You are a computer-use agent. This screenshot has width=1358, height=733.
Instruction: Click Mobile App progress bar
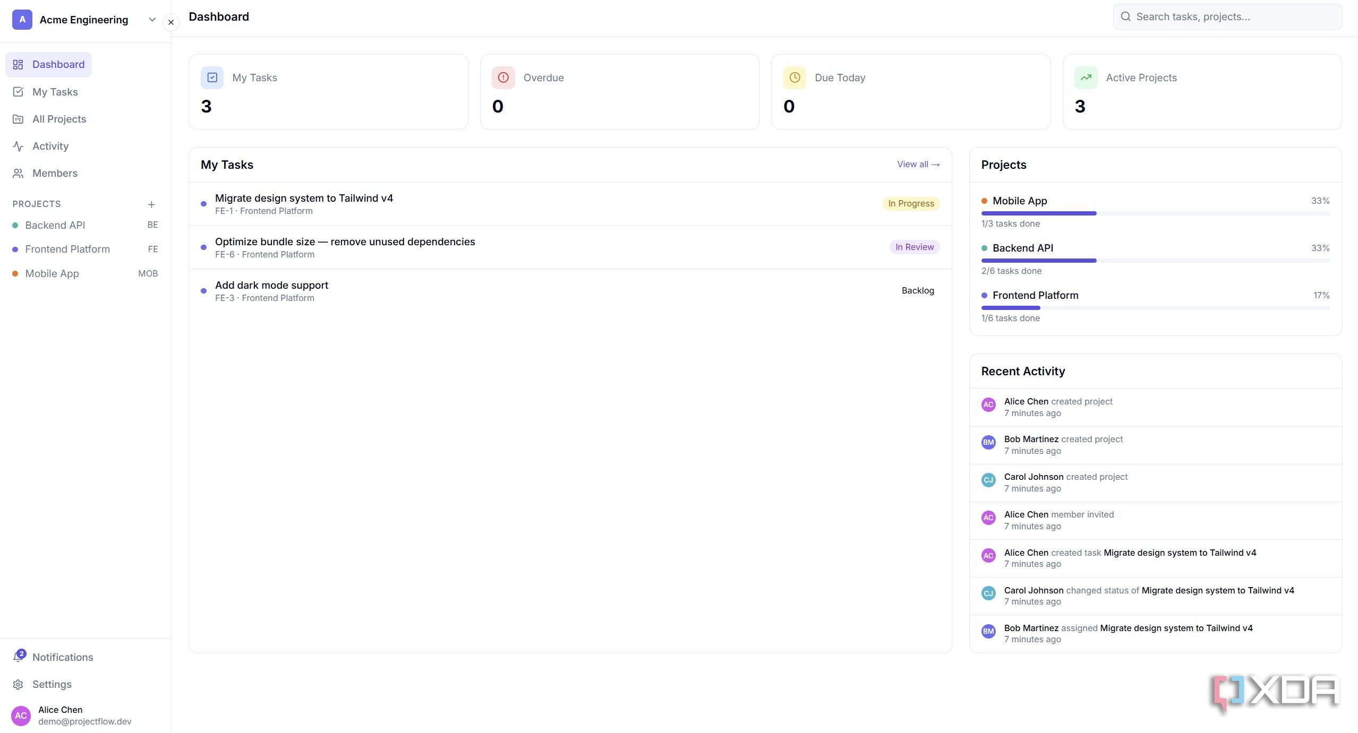click(x=1156, y=213)
